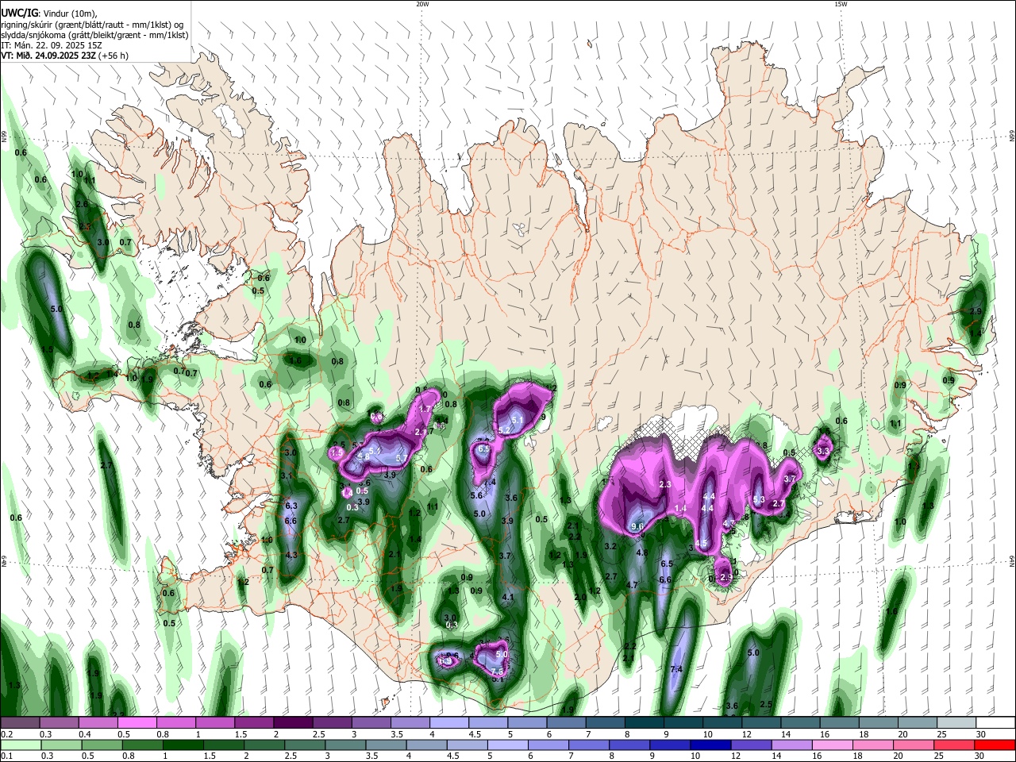Click the '5.2' value in the snow area

pos(504,430)
